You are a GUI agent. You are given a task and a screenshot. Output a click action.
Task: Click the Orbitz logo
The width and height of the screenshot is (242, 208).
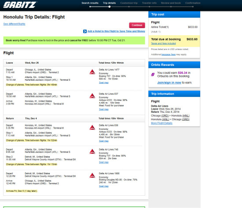(x=20, y=5)
